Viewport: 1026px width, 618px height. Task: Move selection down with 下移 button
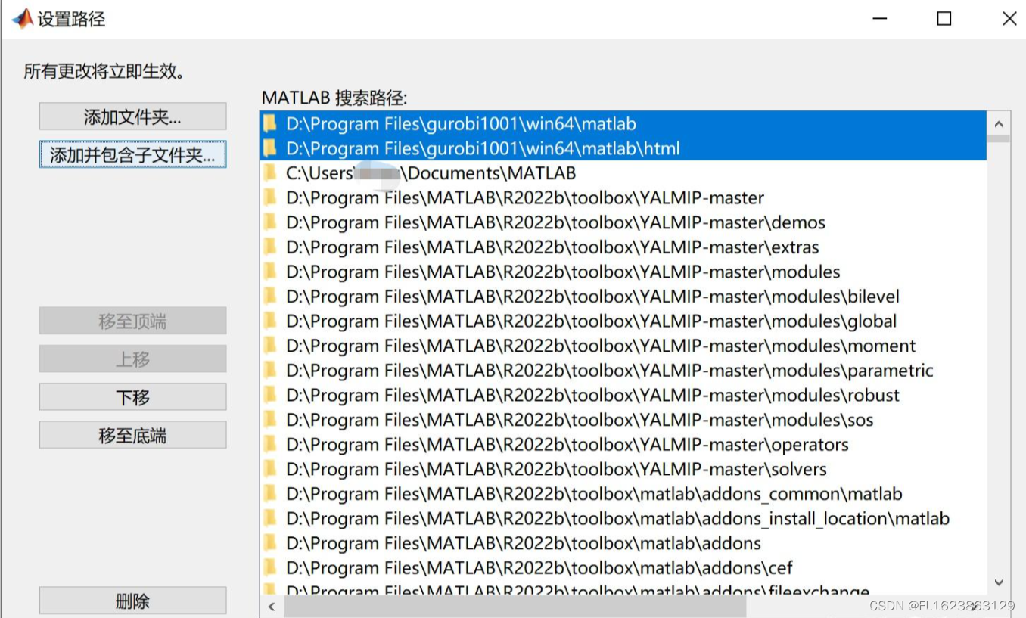pyautogui.click(x=132, y=397)
